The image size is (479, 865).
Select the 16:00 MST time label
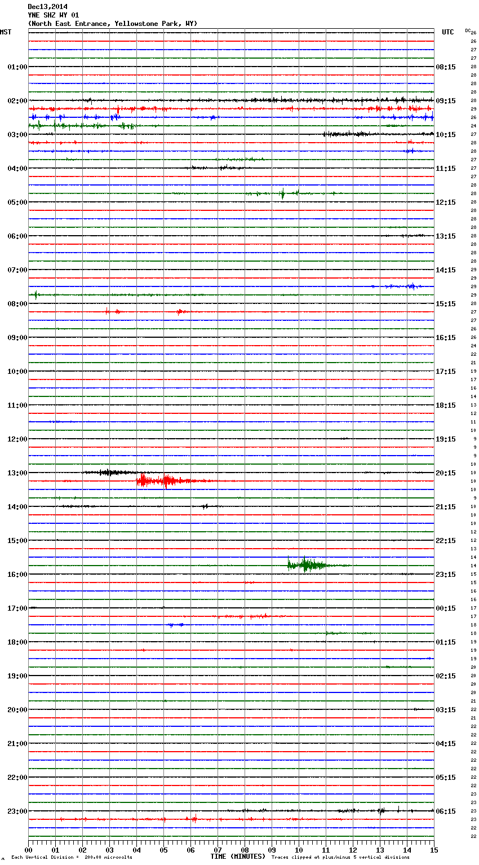tap(17, 575)
